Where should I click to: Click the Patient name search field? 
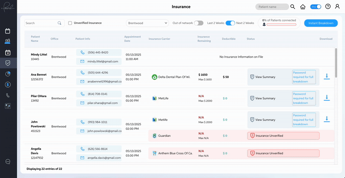(x=272, y=7)
